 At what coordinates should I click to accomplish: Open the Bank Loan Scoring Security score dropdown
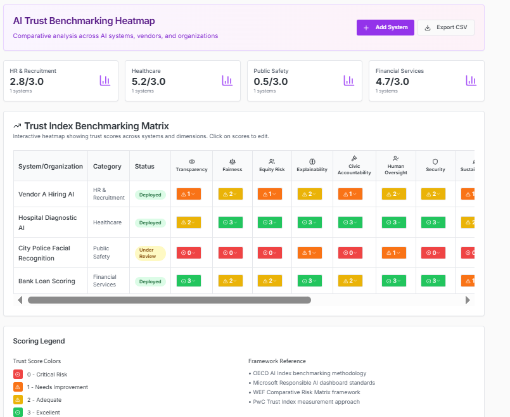click(435, 280)
